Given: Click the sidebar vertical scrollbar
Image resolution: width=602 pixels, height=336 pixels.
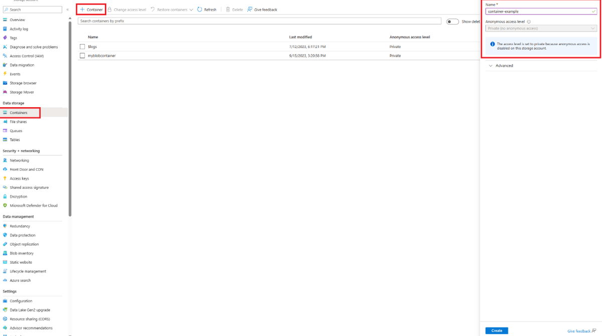Looking at the screenshot, I should (70, 119).
